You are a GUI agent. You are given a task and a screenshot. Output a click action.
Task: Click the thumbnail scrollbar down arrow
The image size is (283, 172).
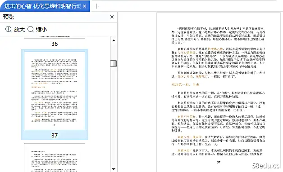(x=114, y=169)
